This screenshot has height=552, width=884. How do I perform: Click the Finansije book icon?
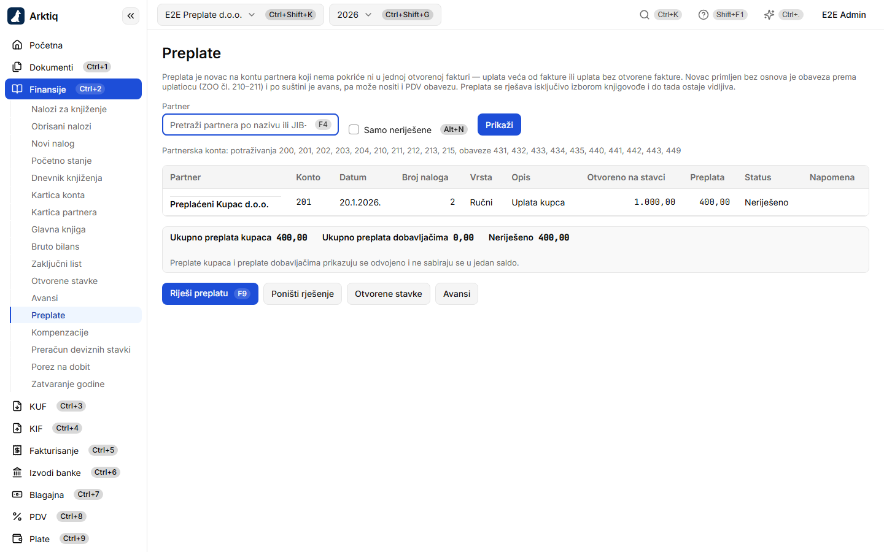click(x=17, y=89)
